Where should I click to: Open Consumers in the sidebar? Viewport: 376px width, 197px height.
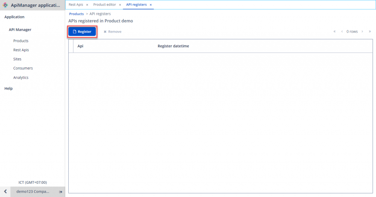[x=23, y=68]
